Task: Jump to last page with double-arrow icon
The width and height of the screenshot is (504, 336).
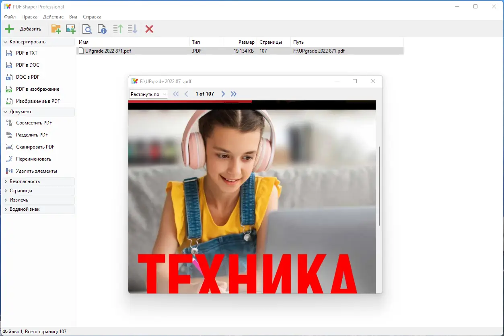Action: pos(233,94)
